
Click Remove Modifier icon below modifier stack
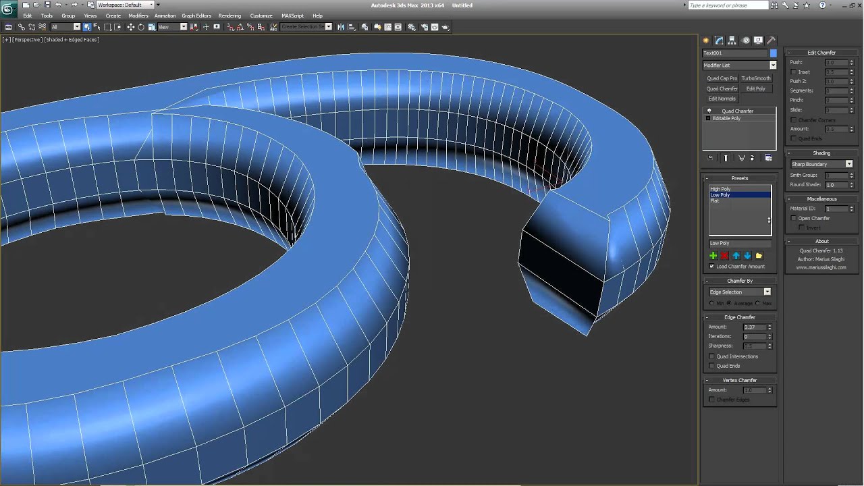(753, 158)
